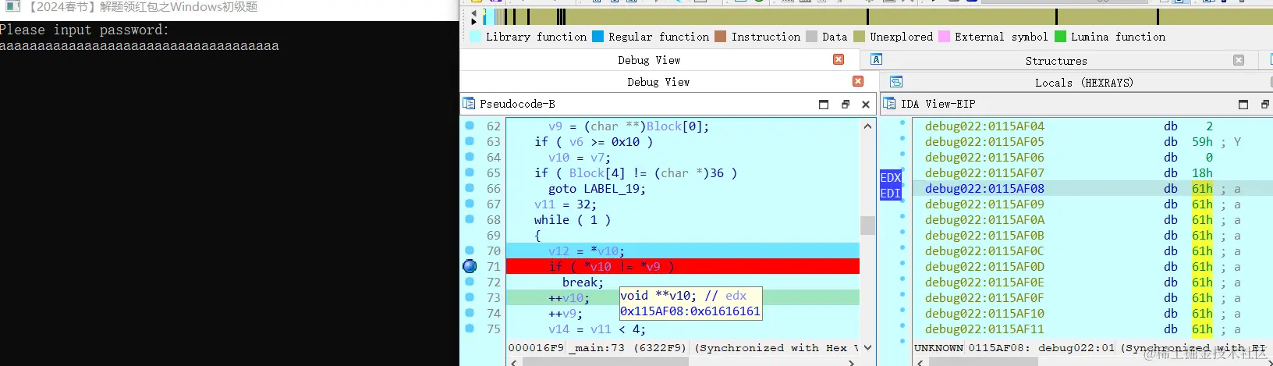Toggle breakpoint dot on pseudocode line 75

pos(470,329)
